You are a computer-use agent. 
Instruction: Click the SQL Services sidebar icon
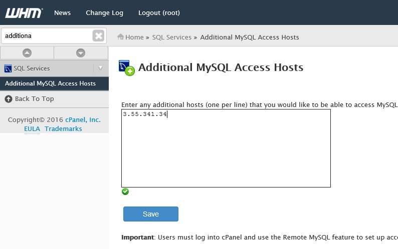click(8, 68)
